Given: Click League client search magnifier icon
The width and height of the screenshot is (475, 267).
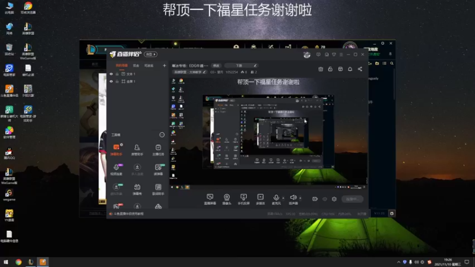Looking at the screenshot, I should pos(392,63).
